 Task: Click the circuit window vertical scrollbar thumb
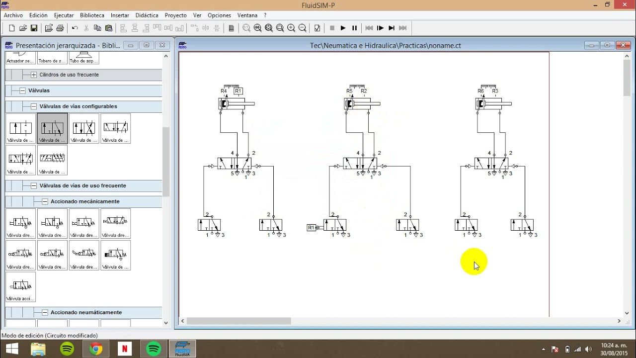pos(627,78)
